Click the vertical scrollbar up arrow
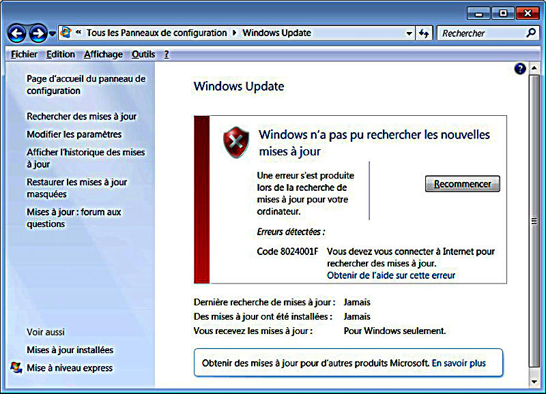 pos(534,67)
